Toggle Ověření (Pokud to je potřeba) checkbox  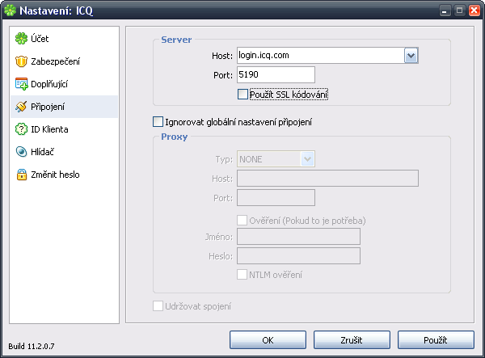click(x=242, y=221)
